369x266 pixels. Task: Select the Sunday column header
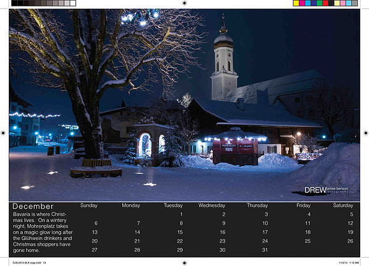coord(88,206)
